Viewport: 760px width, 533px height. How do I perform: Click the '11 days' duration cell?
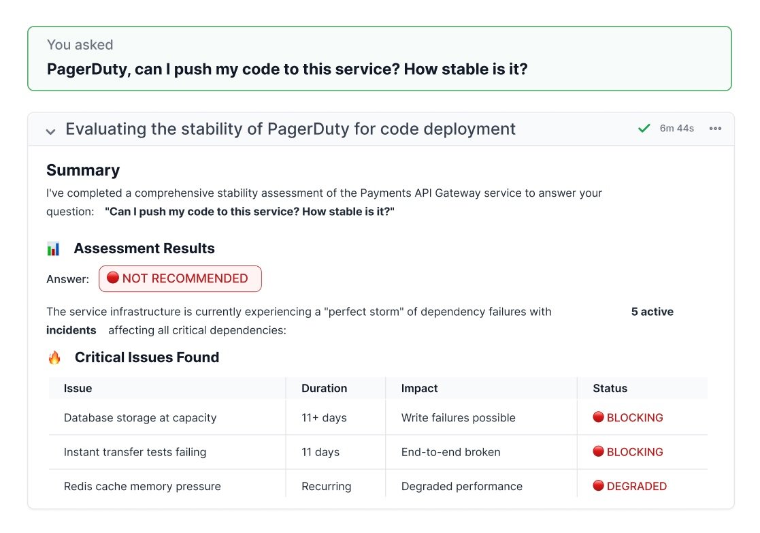click(320, 452)
